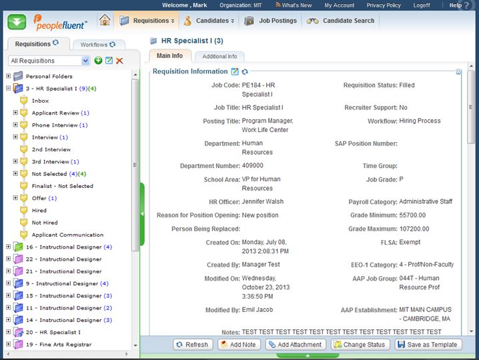Click the Save as Template button
The width and height of the screenshot is (479, 360).
[x=428, y=345]
